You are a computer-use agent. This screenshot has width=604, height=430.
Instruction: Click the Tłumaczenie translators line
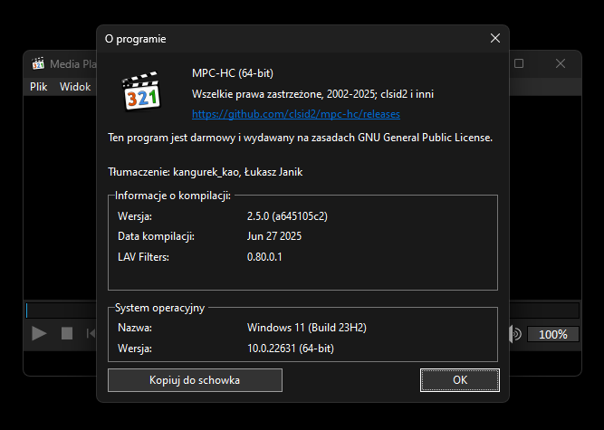(206, 172)
